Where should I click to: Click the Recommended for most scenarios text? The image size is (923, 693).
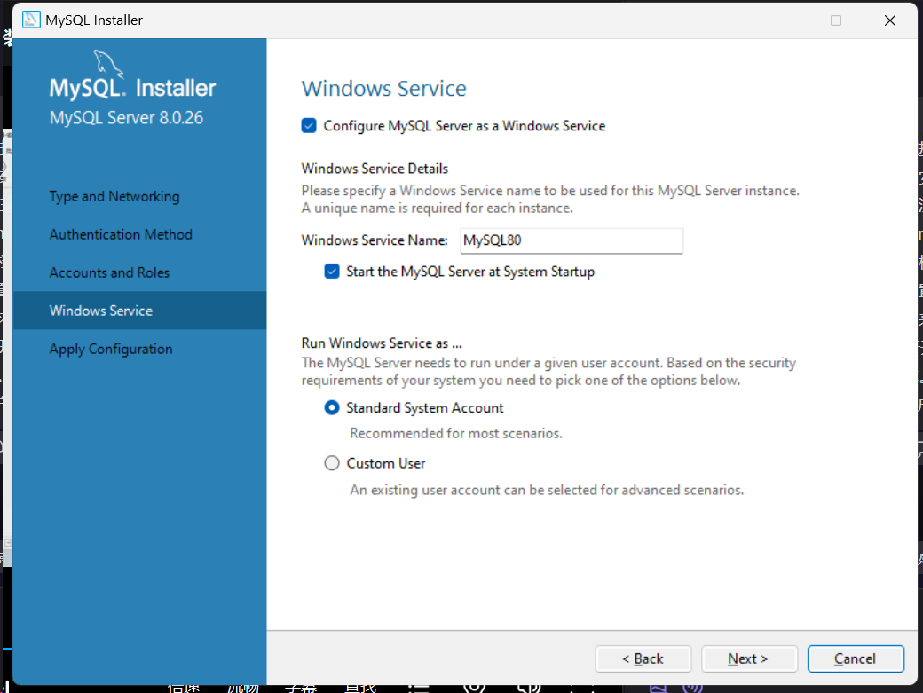(x=456, y=434)
